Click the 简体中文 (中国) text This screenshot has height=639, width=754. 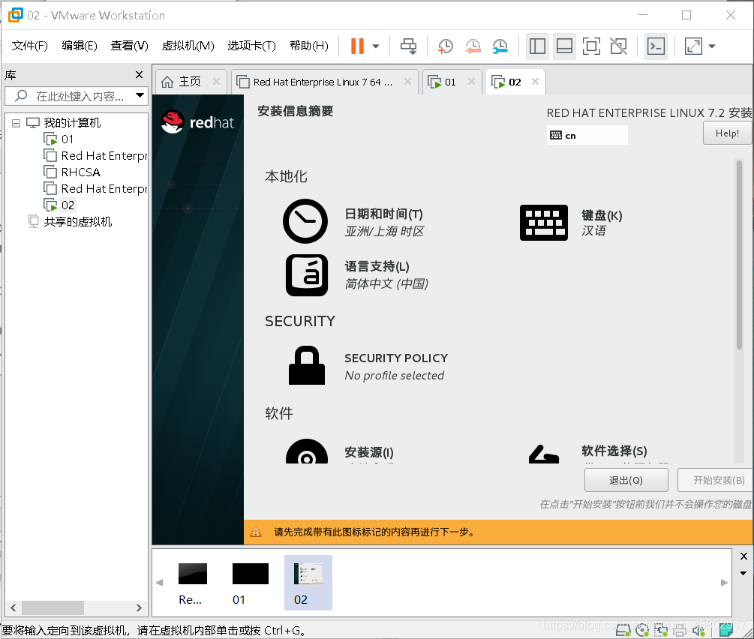click(x=386, y=283)
